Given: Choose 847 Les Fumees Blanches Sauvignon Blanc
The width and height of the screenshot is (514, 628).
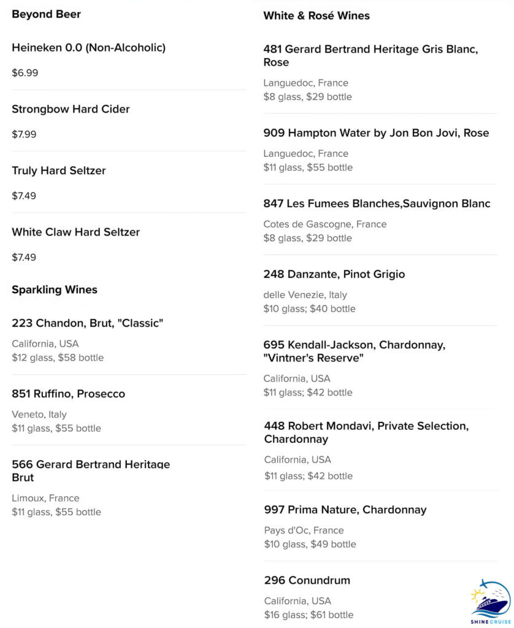Looking at the screenshot, I should 377,204.
